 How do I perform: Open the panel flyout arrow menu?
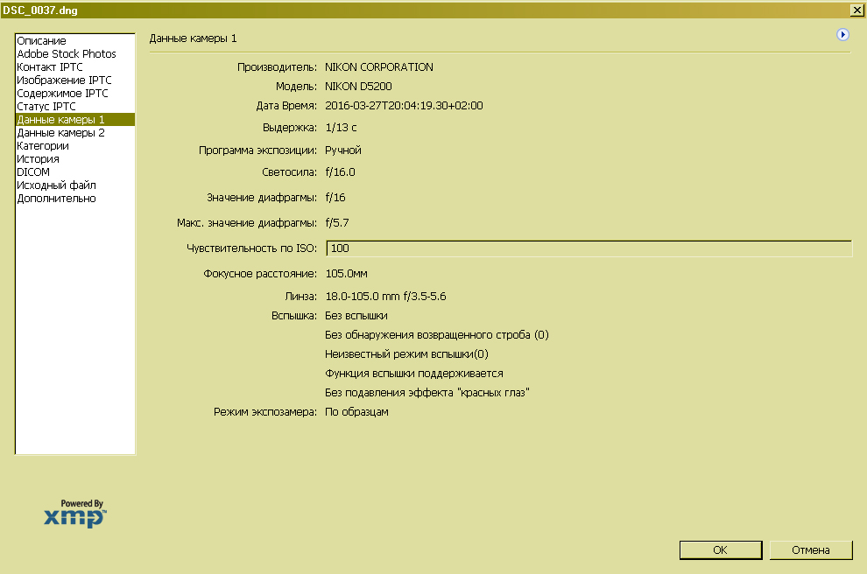842,35
